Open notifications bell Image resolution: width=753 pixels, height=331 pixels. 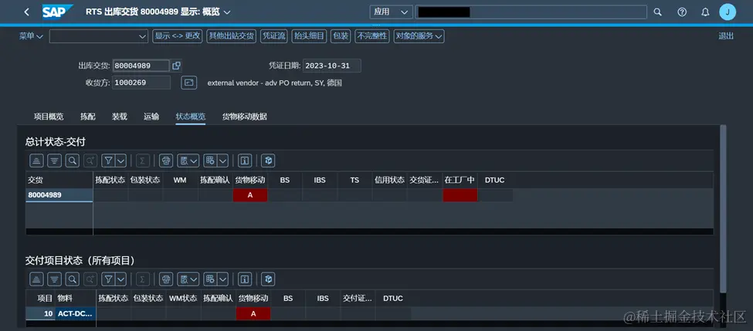(705, 12)
